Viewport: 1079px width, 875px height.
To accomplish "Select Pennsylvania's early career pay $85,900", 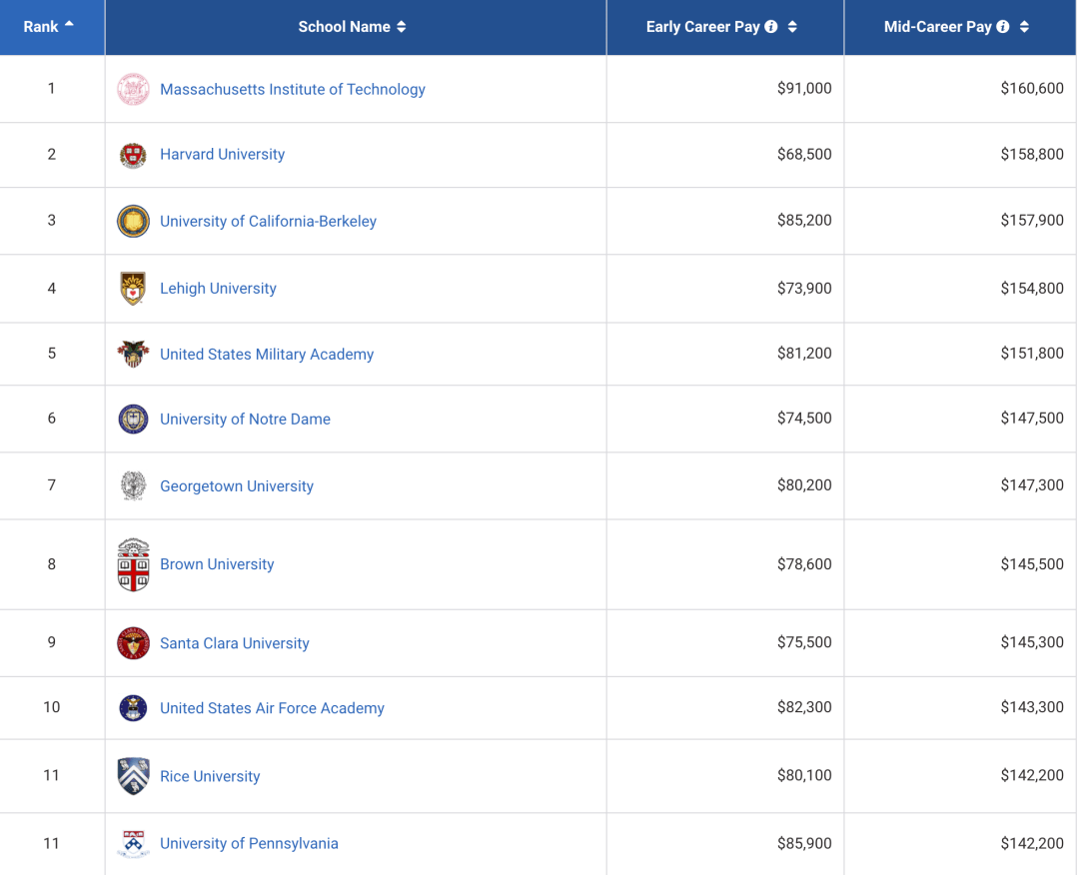I will click(x=804, y=843).
